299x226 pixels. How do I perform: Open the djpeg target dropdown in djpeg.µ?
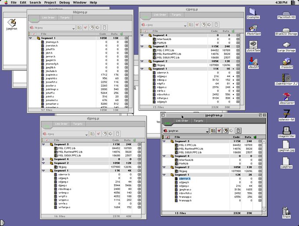pos(65,134)
